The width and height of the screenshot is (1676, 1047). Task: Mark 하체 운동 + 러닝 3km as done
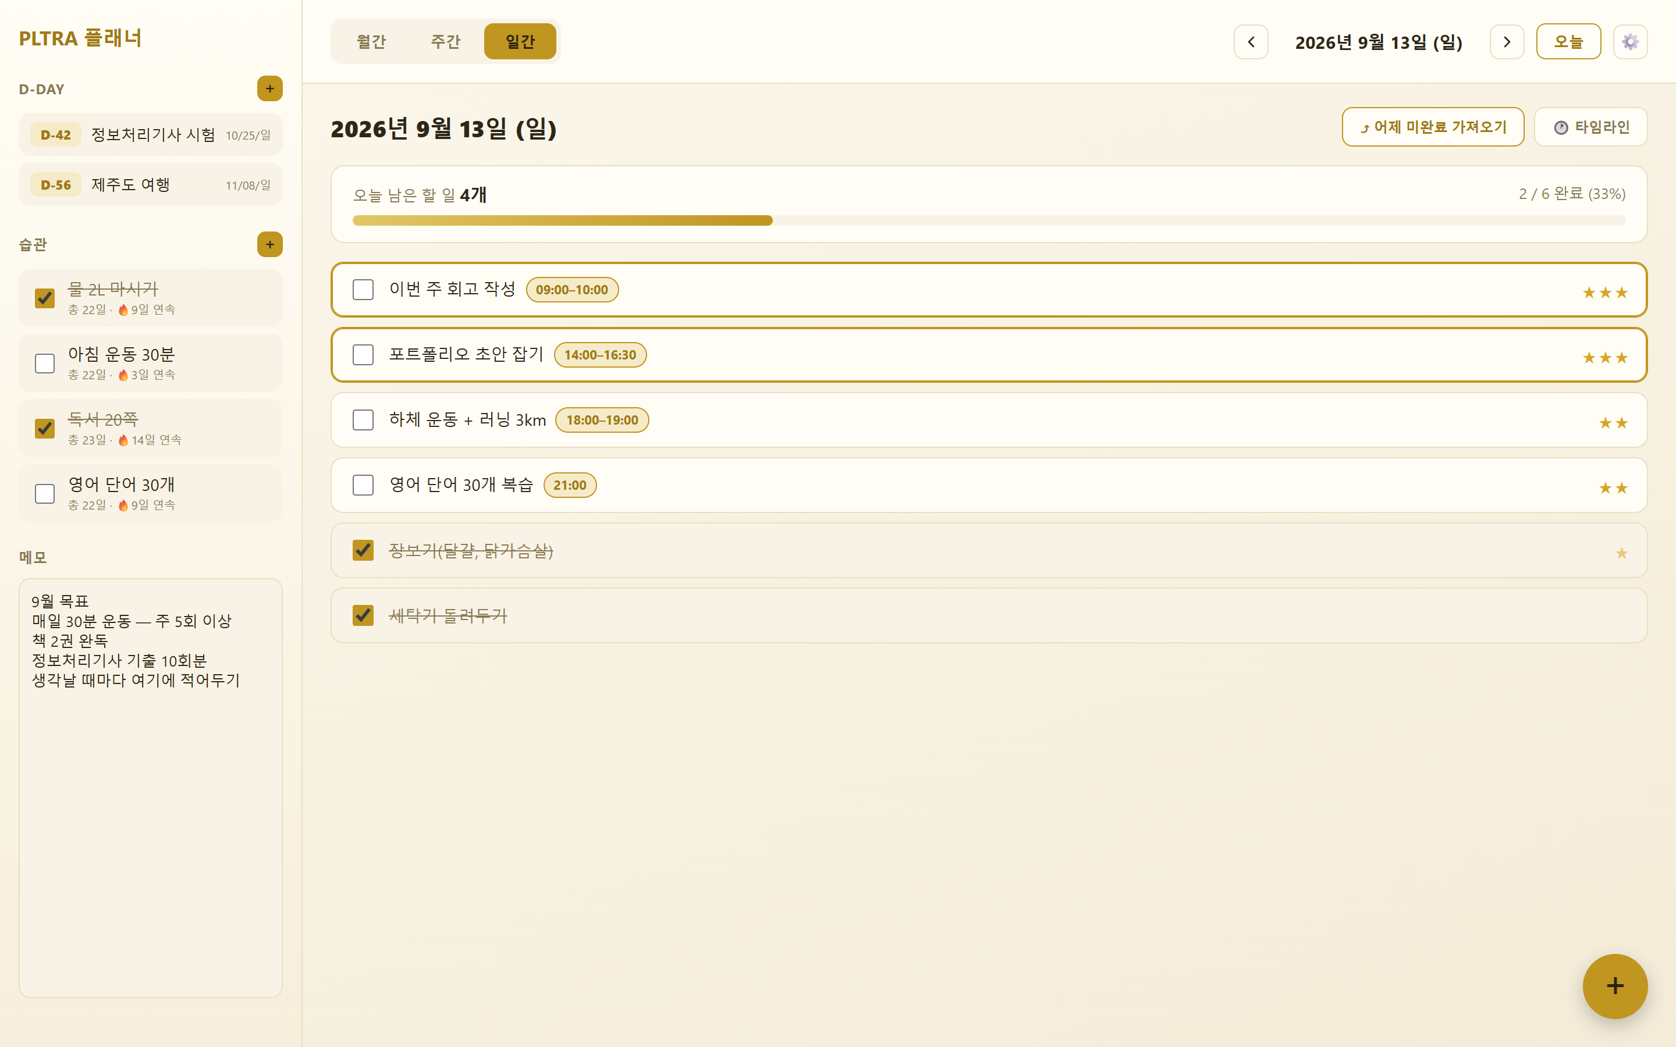(363, 419)
